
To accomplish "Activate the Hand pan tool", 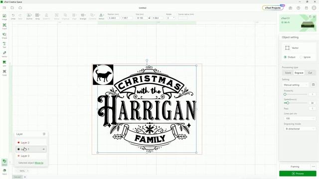I will [4, 172].
